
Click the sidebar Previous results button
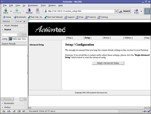(x=7, y=99)
